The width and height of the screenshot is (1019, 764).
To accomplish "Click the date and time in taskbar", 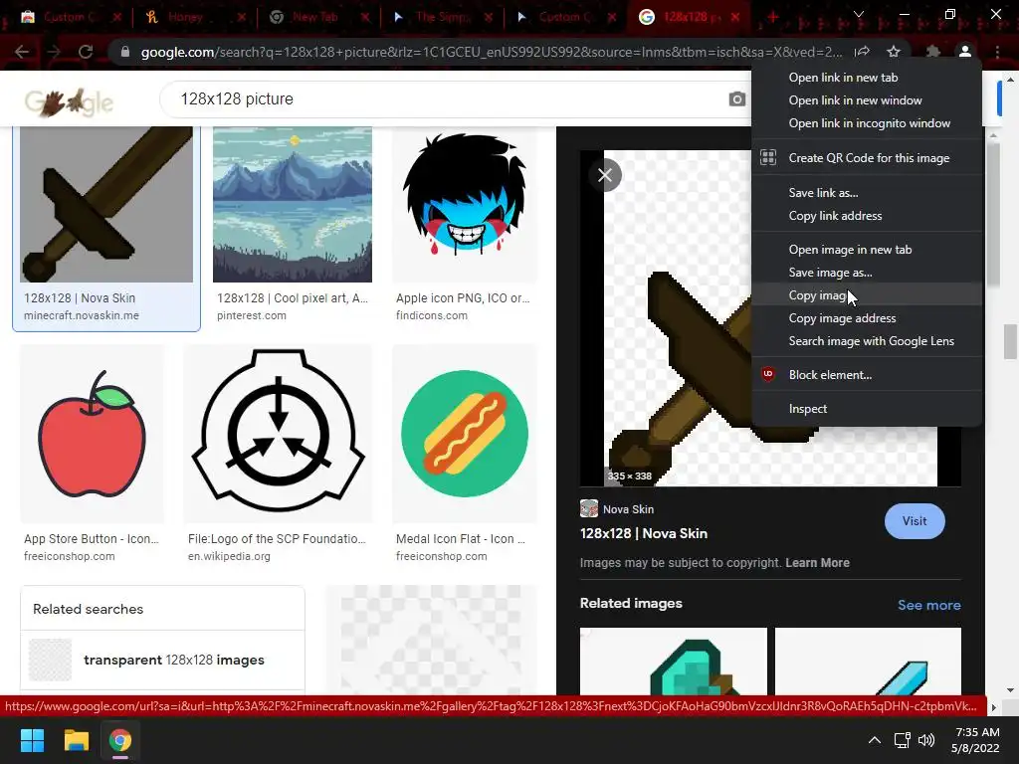I will click(x=975, y=740).
